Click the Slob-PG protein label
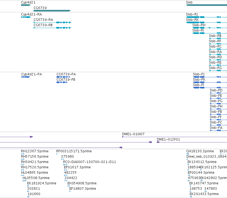227x198 pixels. click(216, 101)
